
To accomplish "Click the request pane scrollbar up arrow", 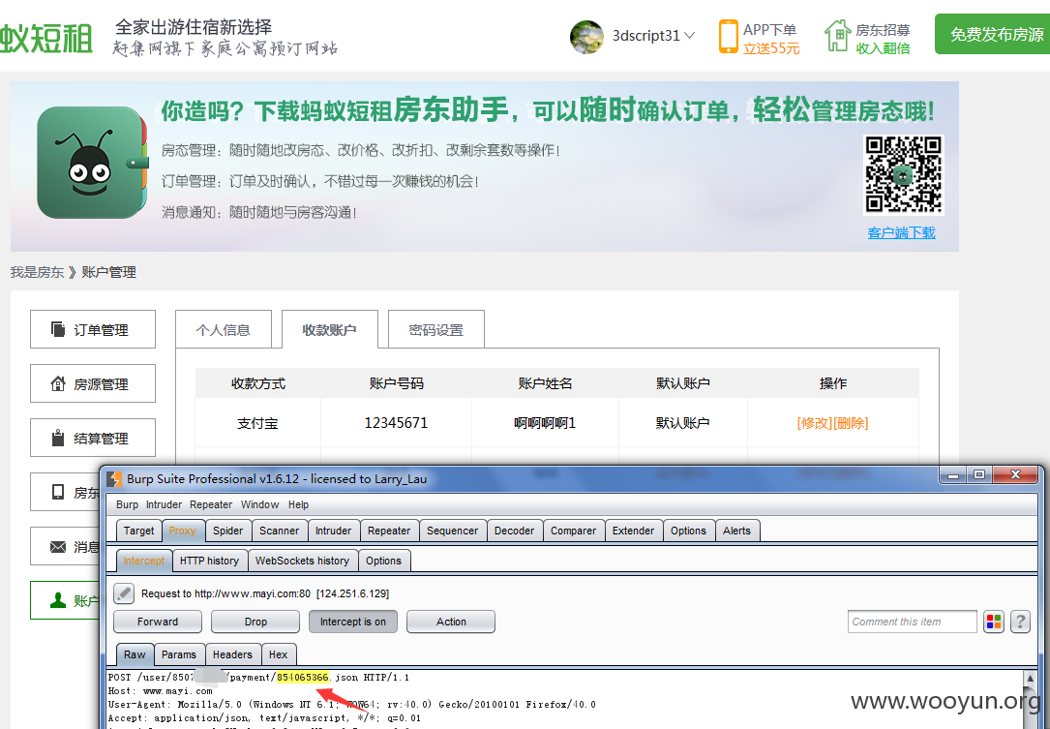I will click(1030, 678).
